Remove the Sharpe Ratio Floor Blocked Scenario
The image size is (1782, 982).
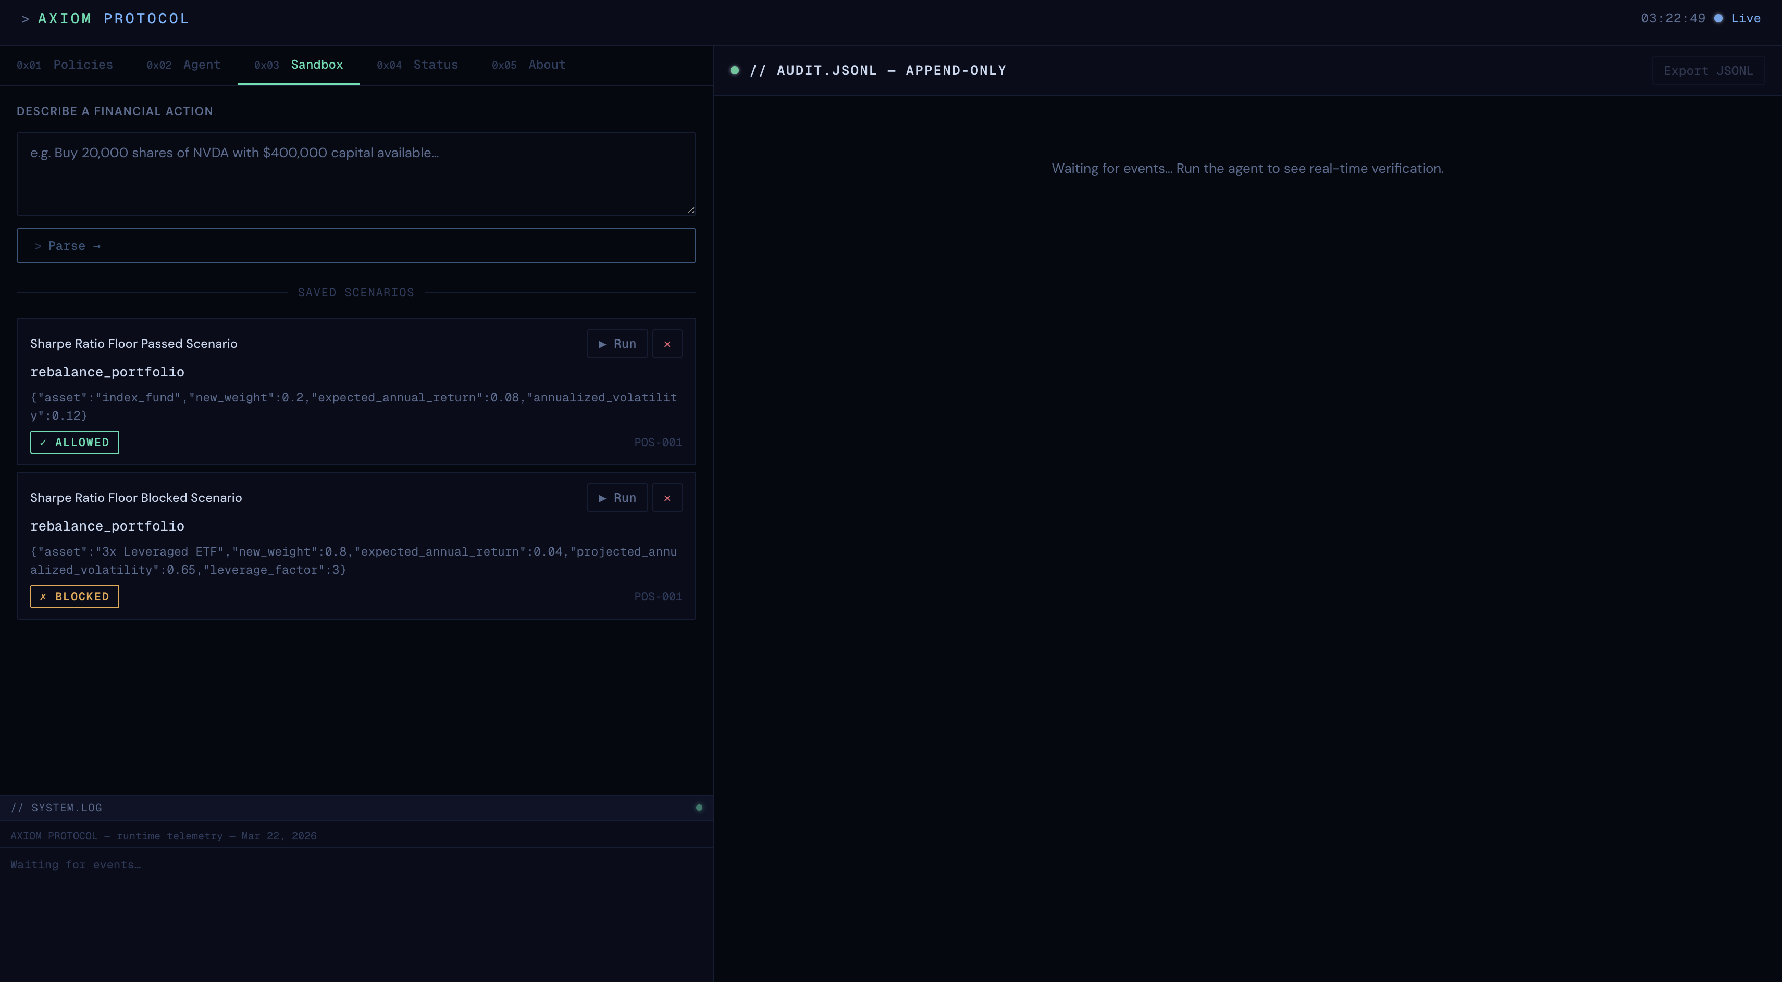pos(667,498)
